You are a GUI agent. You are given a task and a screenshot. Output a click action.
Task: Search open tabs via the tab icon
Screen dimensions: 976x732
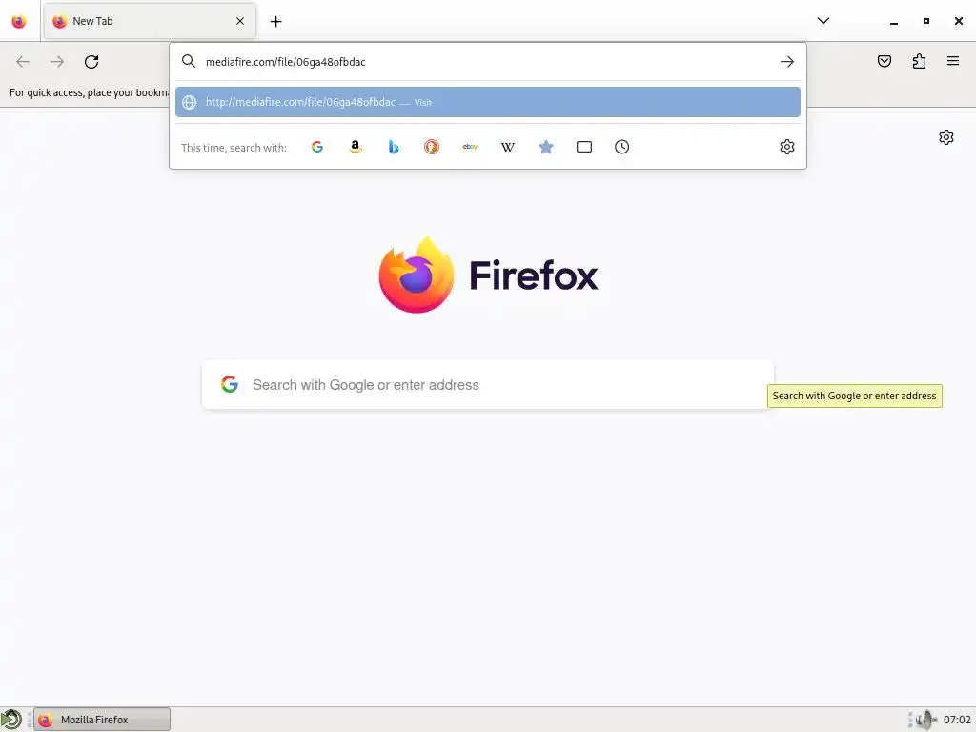click(x=584, y=147)
